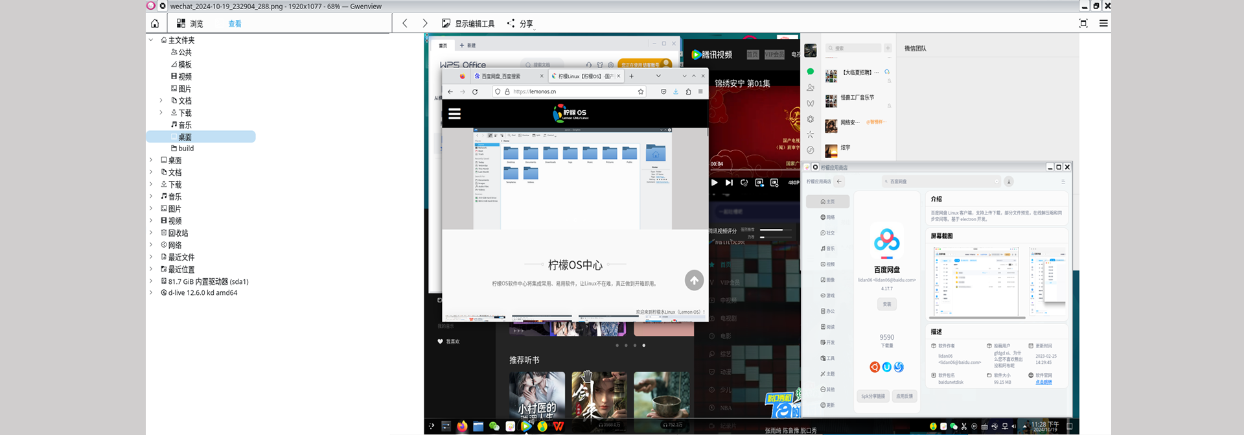The width and height of the screenshot is (1244, 435).
Task: Expand the top-level 视频 node
Action: [151, 221]
